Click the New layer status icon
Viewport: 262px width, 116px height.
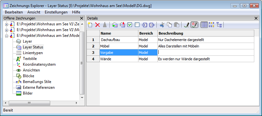[90, 25]
